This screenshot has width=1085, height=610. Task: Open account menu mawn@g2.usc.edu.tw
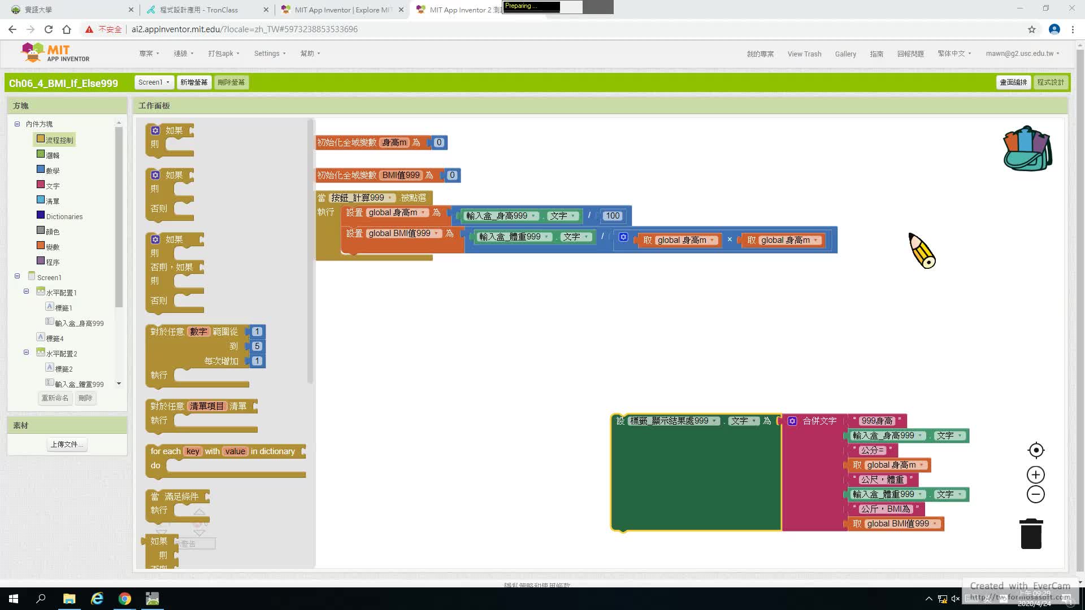pyautogui.click(x=1022, y=54)
